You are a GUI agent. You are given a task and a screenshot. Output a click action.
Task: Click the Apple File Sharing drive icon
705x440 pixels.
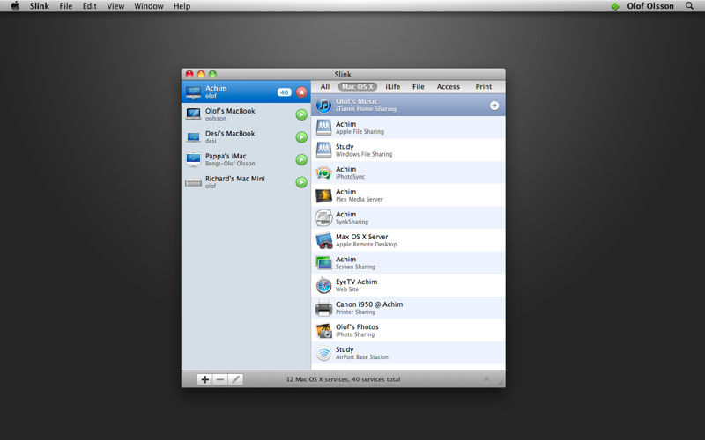coord(323,128)
